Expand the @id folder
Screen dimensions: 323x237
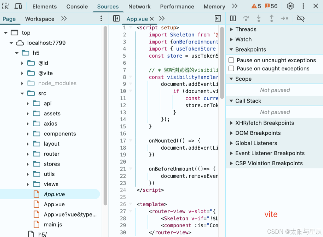[22, 63]
